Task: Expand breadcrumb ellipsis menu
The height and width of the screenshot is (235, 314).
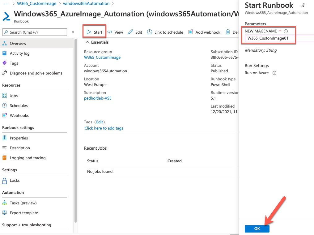Action: 6,4
